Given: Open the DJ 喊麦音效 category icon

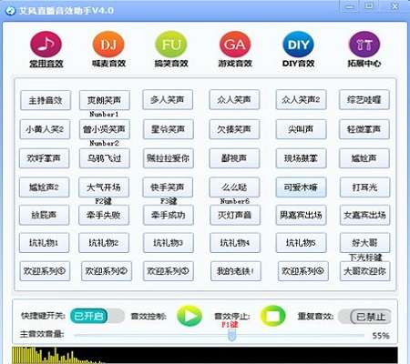Looking at the screenshot, I should click(x=108, y=45).
